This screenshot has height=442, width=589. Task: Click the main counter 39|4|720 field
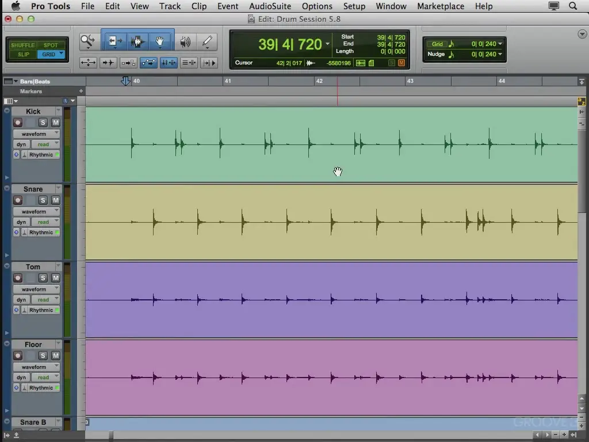pyautogui.click(x=290, y=44)
